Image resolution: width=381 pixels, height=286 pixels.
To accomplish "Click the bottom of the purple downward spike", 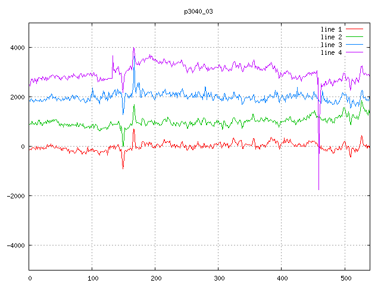I will coord(318,189).
